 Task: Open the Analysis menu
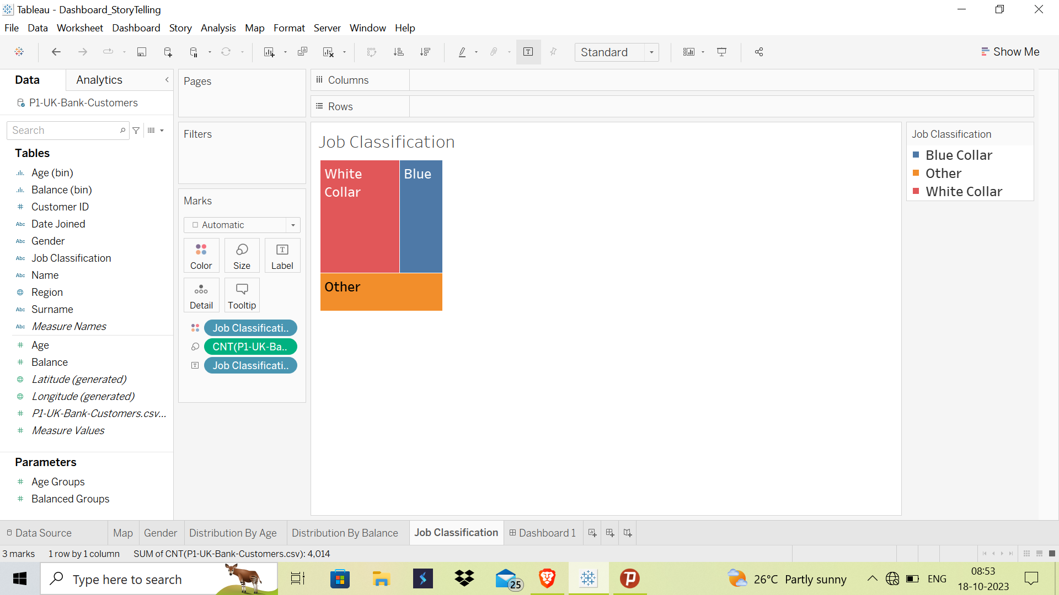[218, 28]
